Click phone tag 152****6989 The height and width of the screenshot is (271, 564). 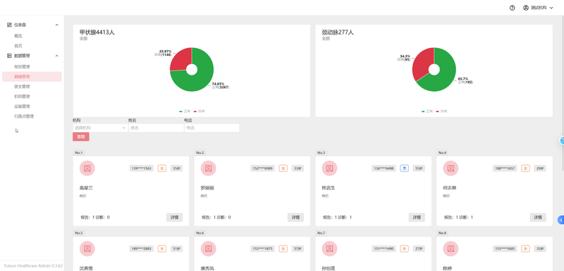click(x=263, y=169)
